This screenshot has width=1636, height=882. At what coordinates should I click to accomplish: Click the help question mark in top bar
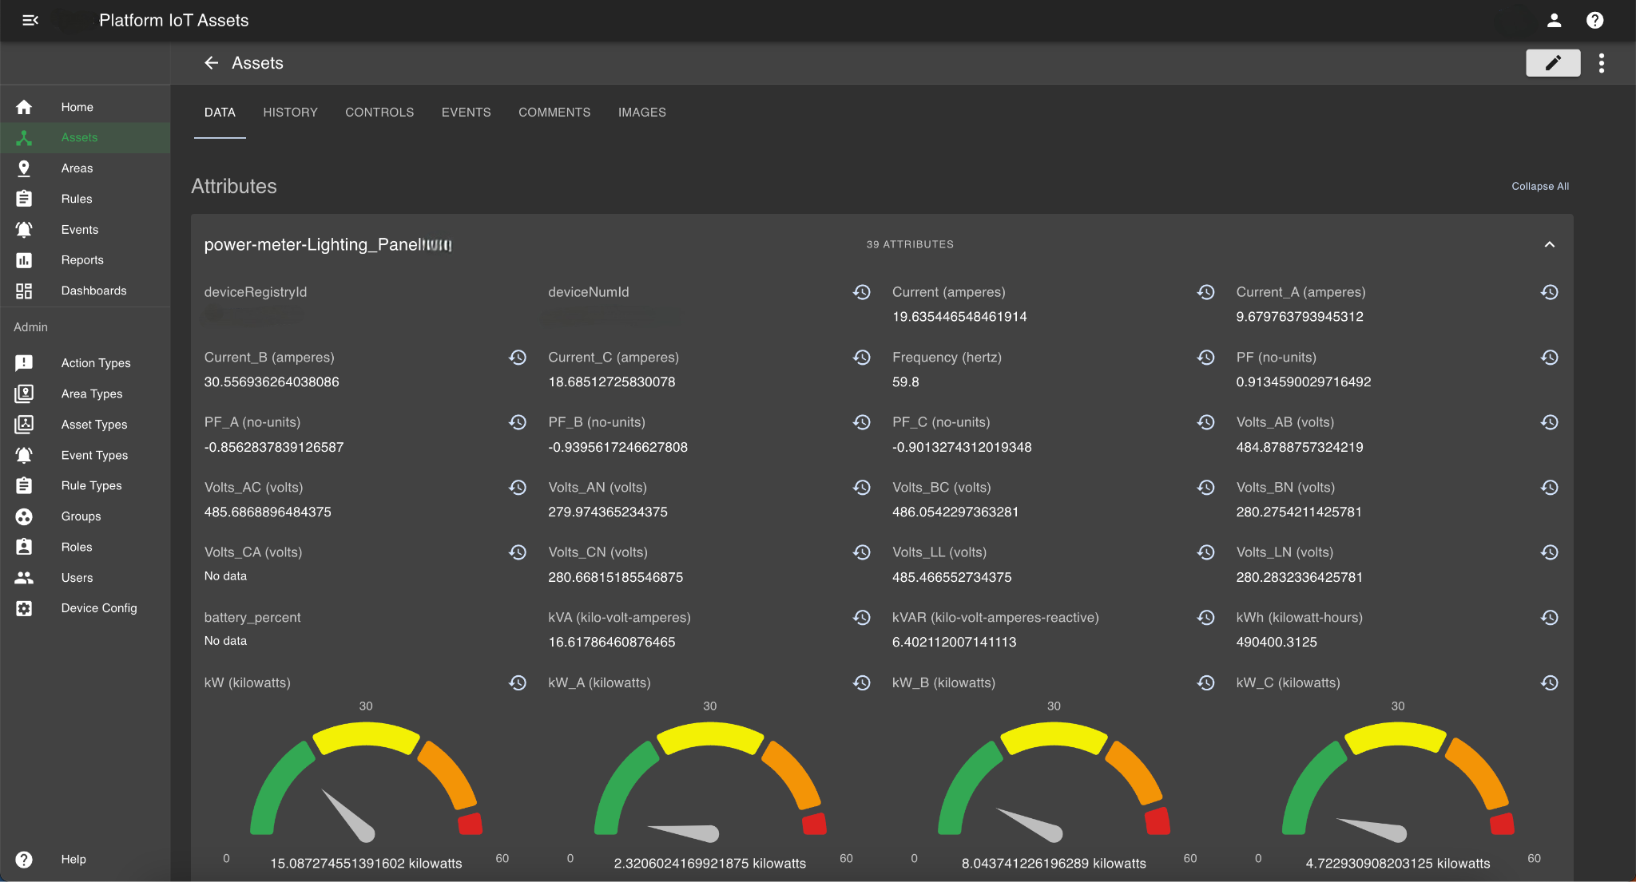point(1594,20)
